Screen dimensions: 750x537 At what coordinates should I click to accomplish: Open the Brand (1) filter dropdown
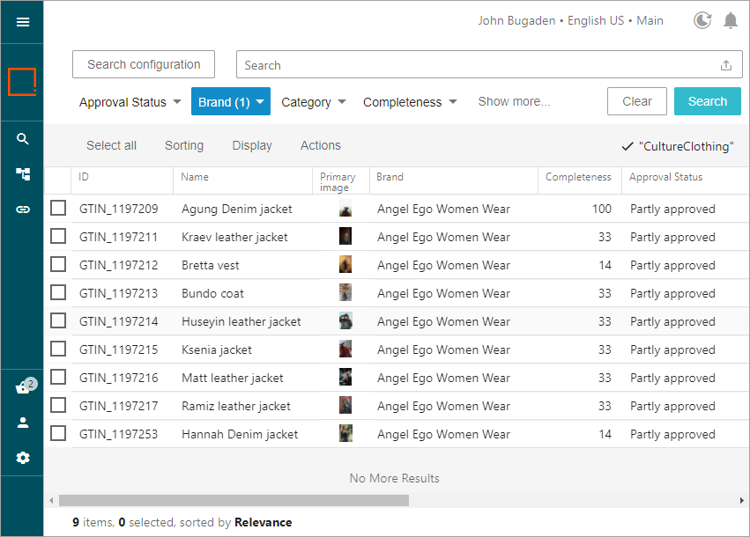230,102
